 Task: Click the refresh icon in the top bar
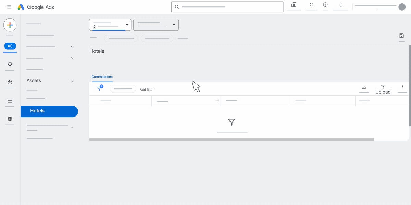[x=311, y=5]
